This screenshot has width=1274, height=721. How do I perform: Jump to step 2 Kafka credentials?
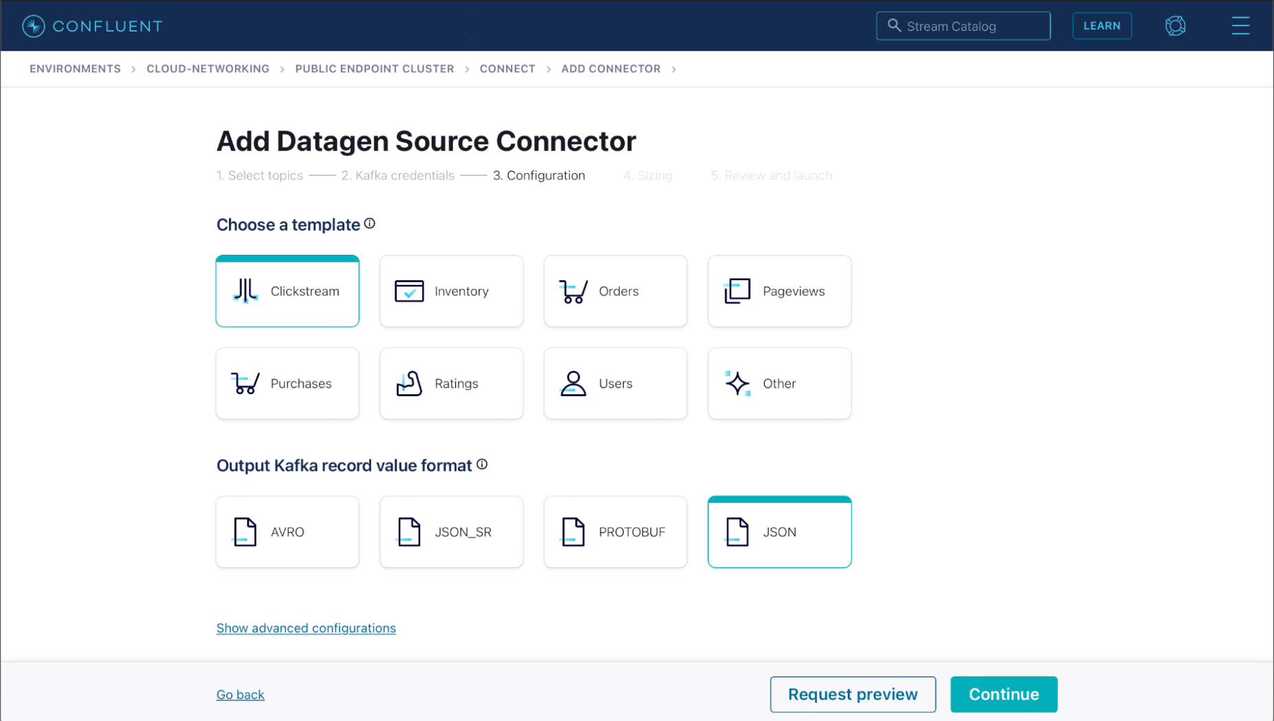point(398,176)
